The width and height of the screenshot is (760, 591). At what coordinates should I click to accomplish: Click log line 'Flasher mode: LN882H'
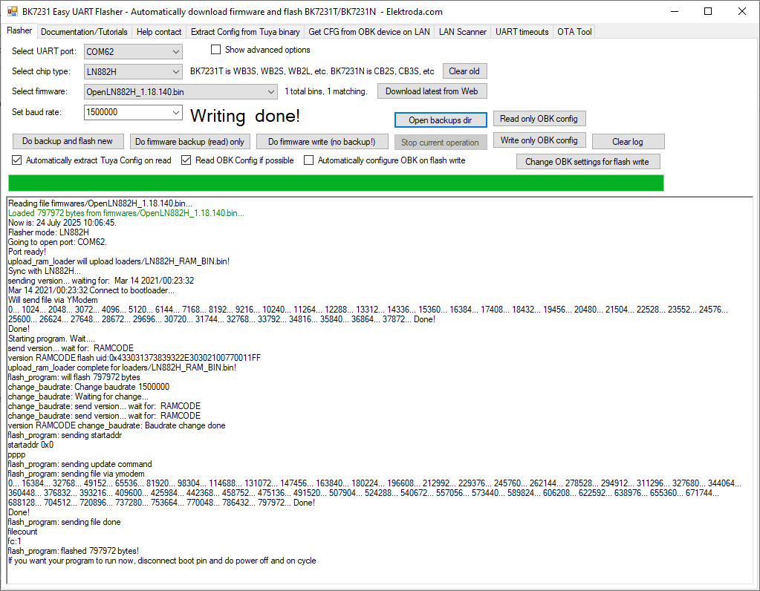[48, 232]
